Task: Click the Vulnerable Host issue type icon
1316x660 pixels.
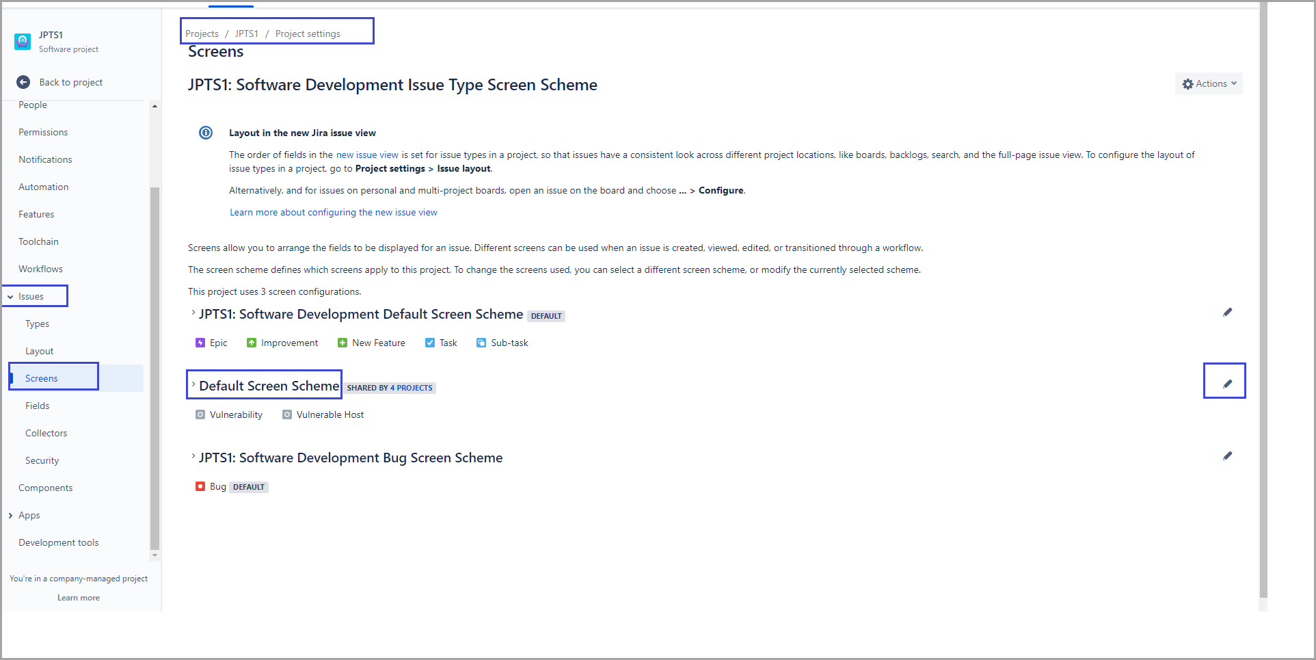Action: pos(287,414)
